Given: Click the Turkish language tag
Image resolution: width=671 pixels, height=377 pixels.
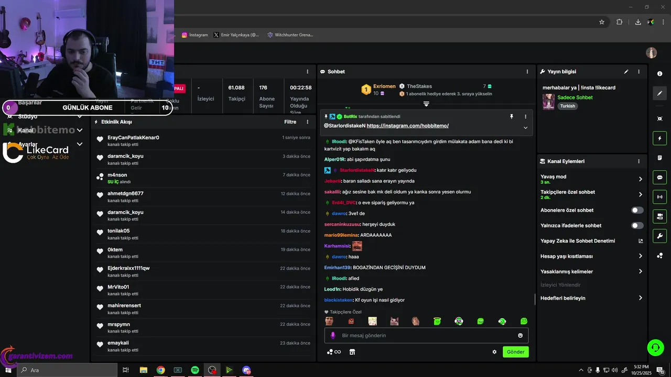Looking at the screenshot, I should [x=567, y=106].
